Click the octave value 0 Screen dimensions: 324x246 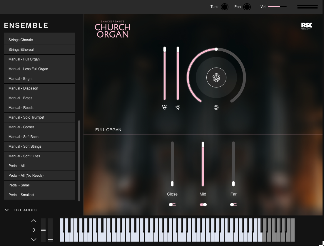34,230
